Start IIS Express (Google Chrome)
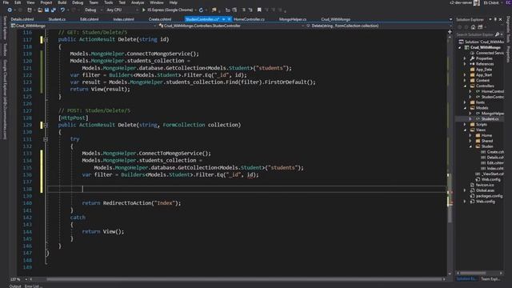 [x=167, y=10]
